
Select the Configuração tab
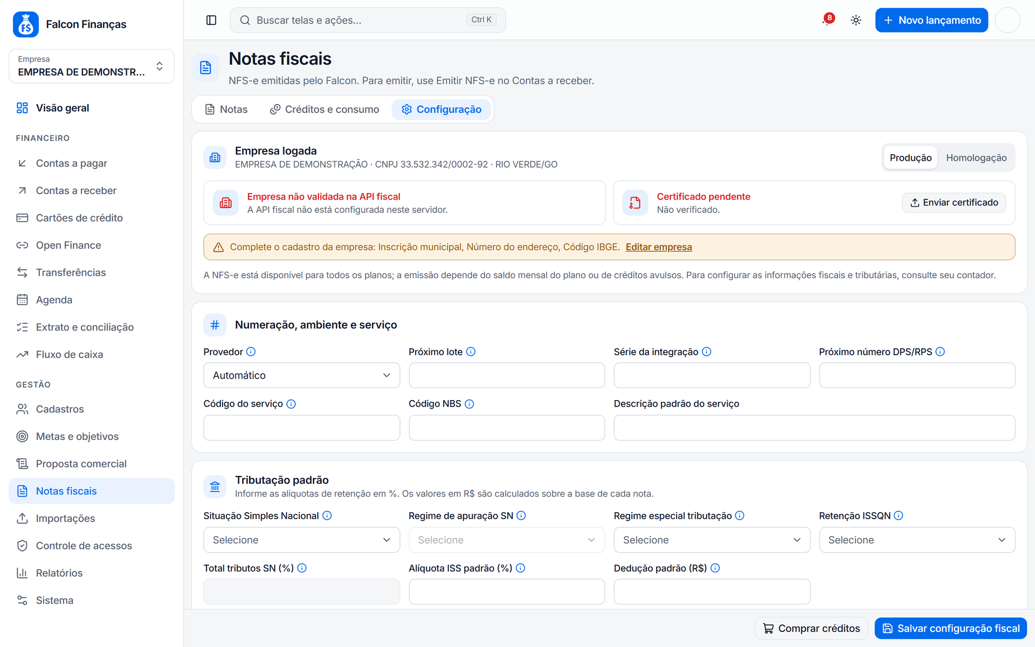[x=441, y=109]
